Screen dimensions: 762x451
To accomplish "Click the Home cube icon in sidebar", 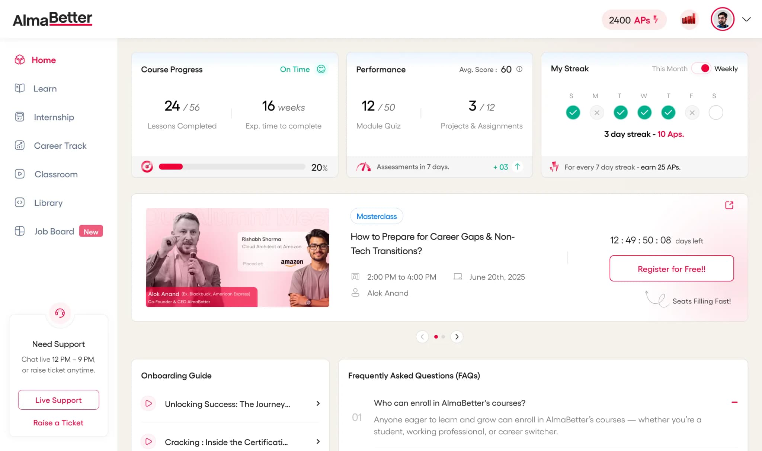I will [x=20, y=59].
